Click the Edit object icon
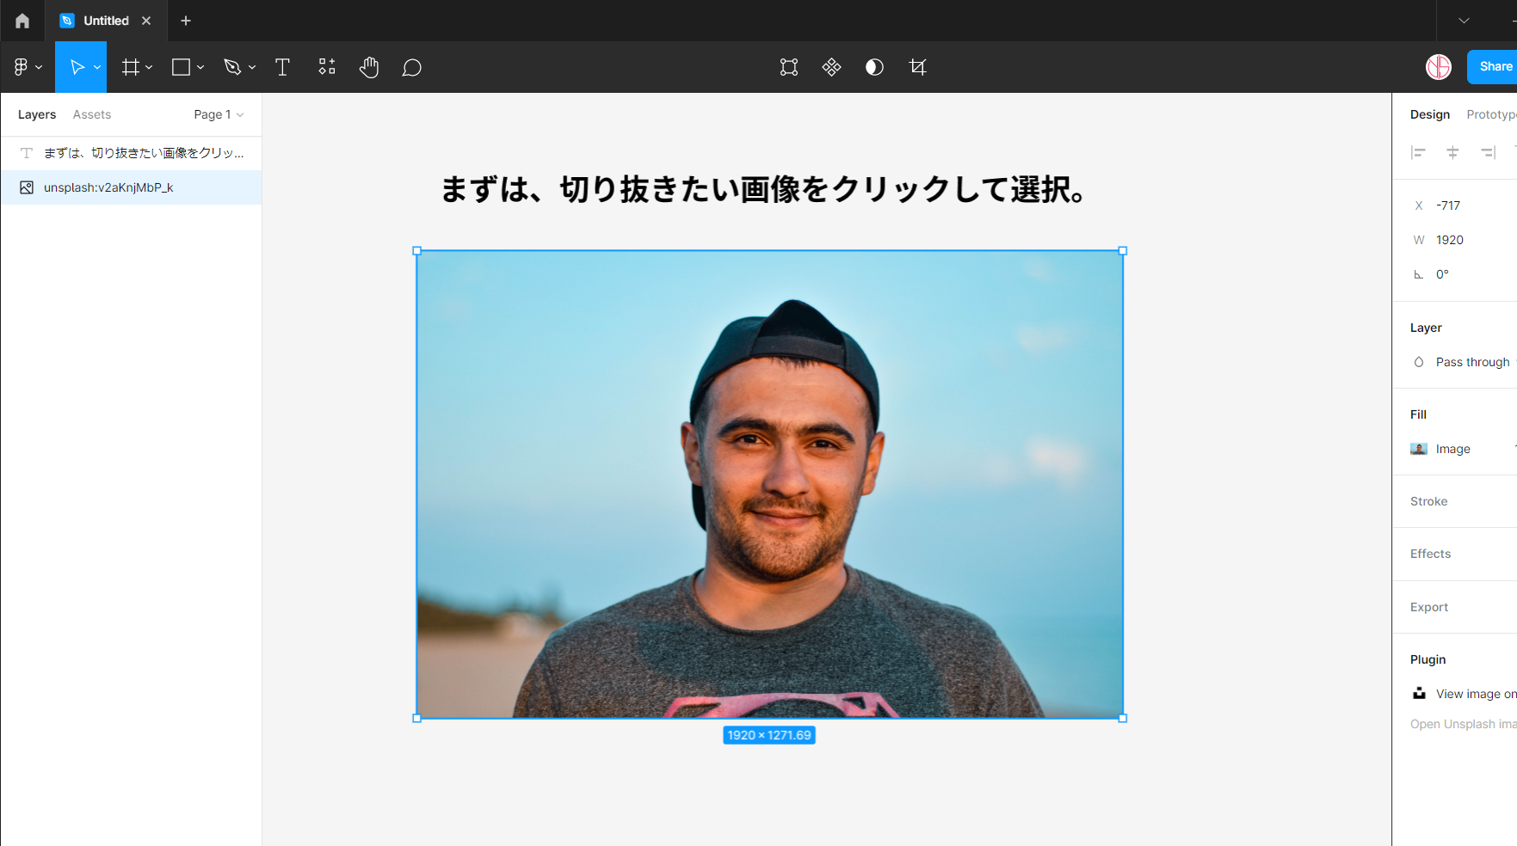This screenshot has width=1517, height=846. click(788, 67)
